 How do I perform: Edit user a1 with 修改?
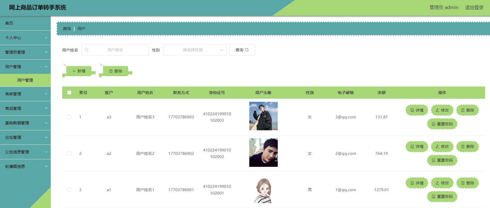(x=442, y=183)
